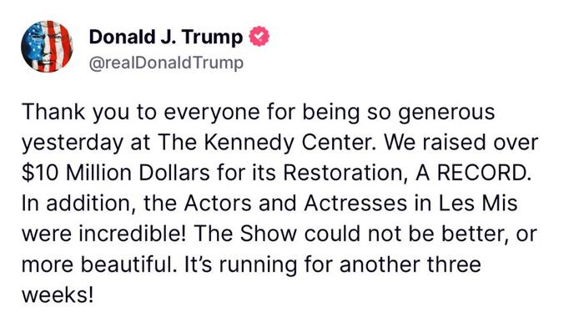Viewport: 574px width, 323px height.
Task: Click the word "generous" in first line
Action: coord(446,113)
